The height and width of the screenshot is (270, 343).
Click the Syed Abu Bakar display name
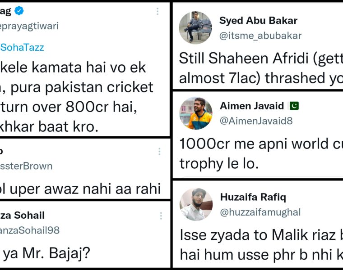[x=258, y=20]
